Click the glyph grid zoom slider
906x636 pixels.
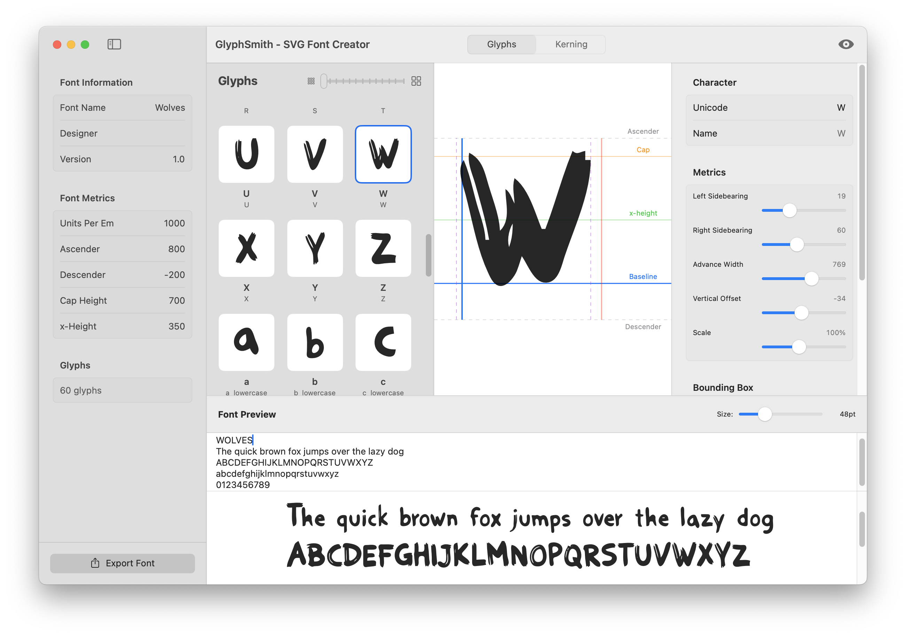tap(325, 81)
